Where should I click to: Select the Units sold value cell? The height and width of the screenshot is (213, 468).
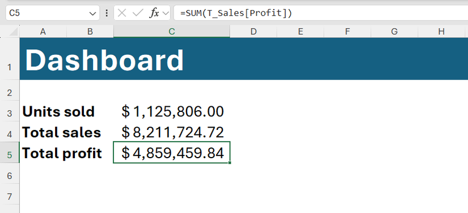[172, 111]
